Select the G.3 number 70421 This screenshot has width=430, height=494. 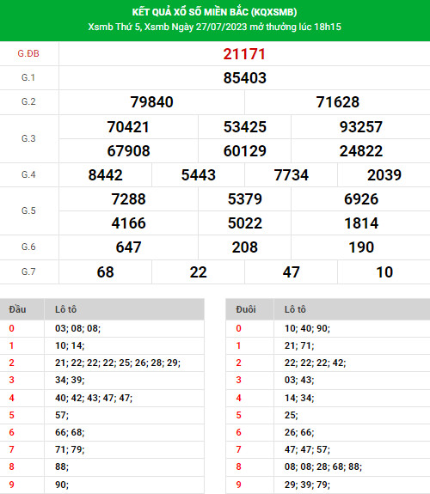128,127
